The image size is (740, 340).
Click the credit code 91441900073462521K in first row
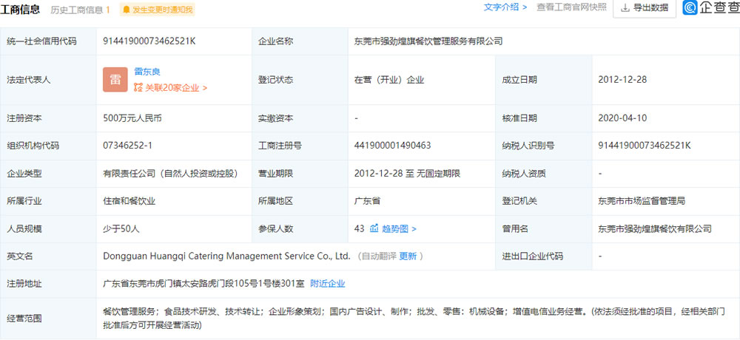tap(149, 41)
